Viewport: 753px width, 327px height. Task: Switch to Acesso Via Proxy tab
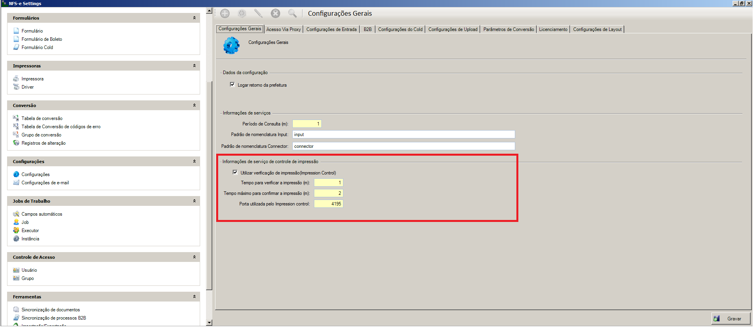coord(283,29)
